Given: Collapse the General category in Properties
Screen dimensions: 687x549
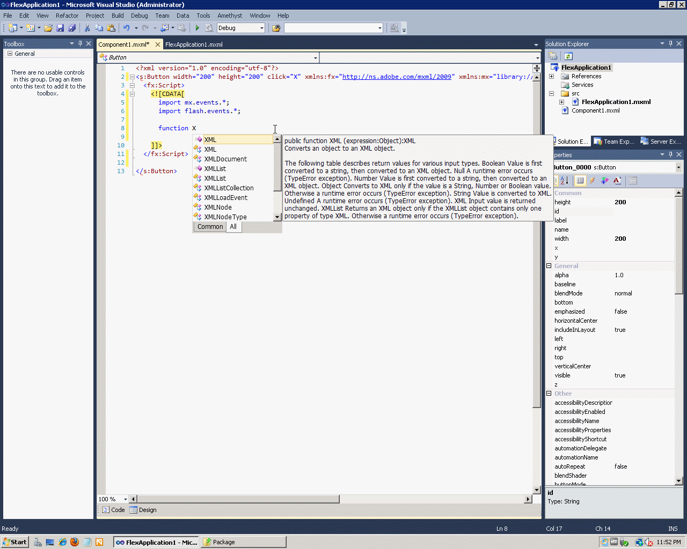Looking at the screenshot, I should pyautogui.click(x=549, y=266).
